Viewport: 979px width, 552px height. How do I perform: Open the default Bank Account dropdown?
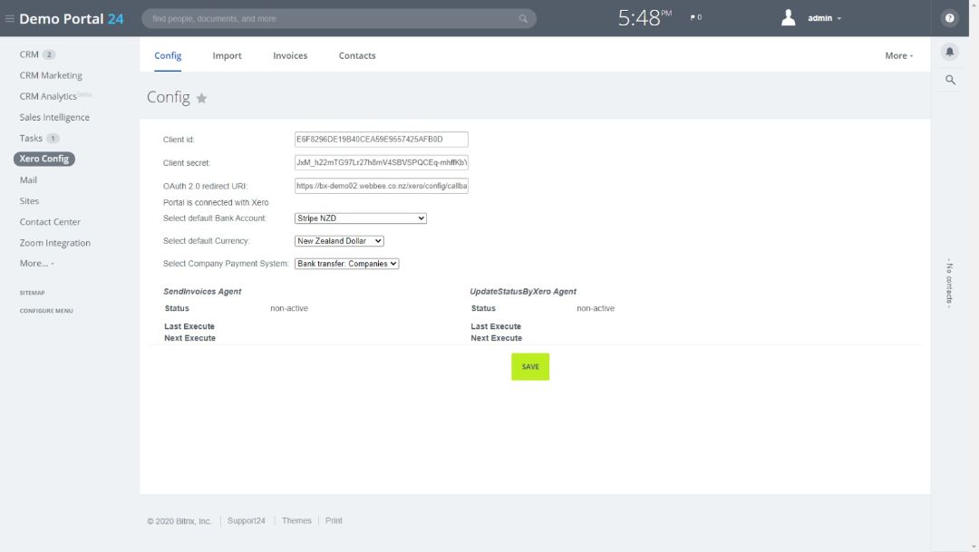[x=360, y=218]
